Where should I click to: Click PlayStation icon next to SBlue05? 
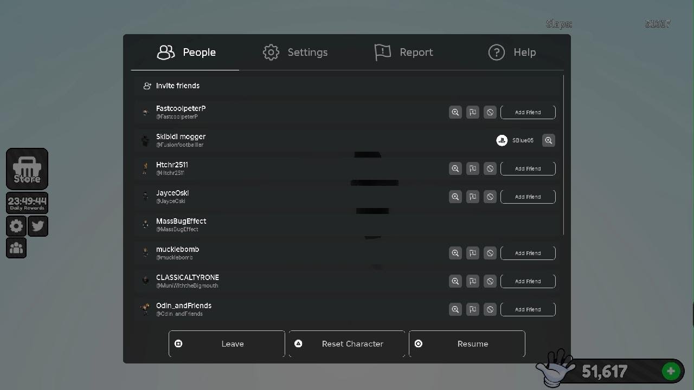[502, 140]
